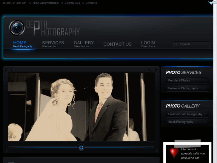Expand arrow beside Stock Photography

point(204,122)
